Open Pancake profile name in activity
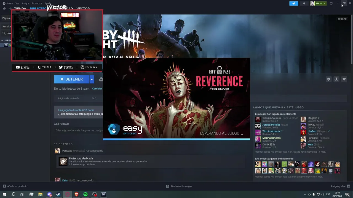Viewport: 353px width, 198px height. [67, 151]
